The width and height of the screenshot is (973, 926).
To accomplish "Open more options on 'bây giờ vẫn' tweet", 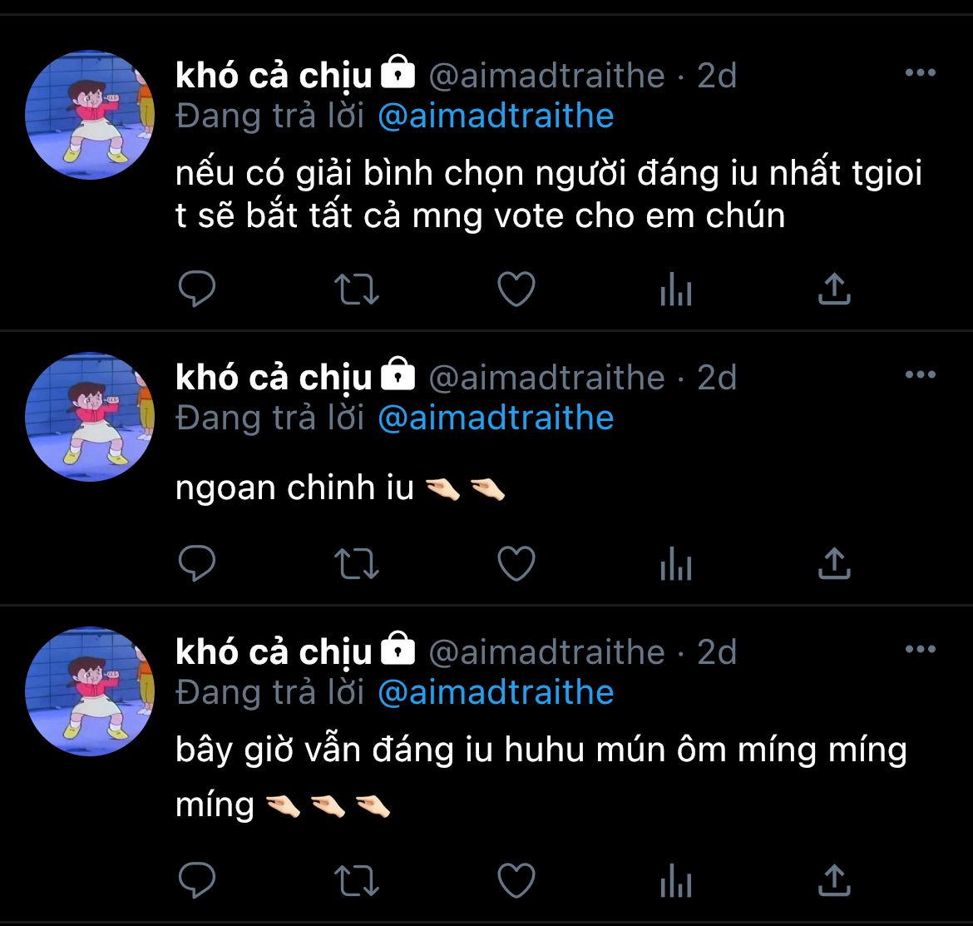I will [921, 649].
